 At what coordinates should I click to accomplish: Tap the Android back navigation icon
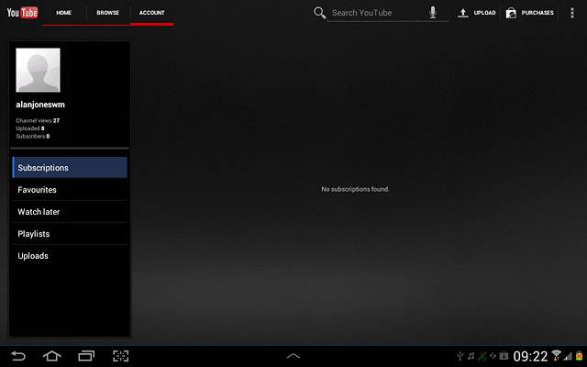(x=18, y=356)
